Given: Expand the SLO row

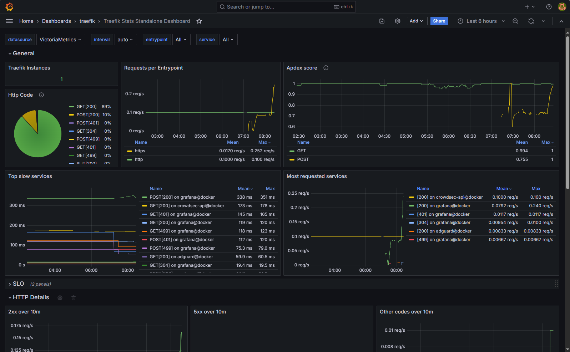Looking at the screenshot, I should (16, 284).
